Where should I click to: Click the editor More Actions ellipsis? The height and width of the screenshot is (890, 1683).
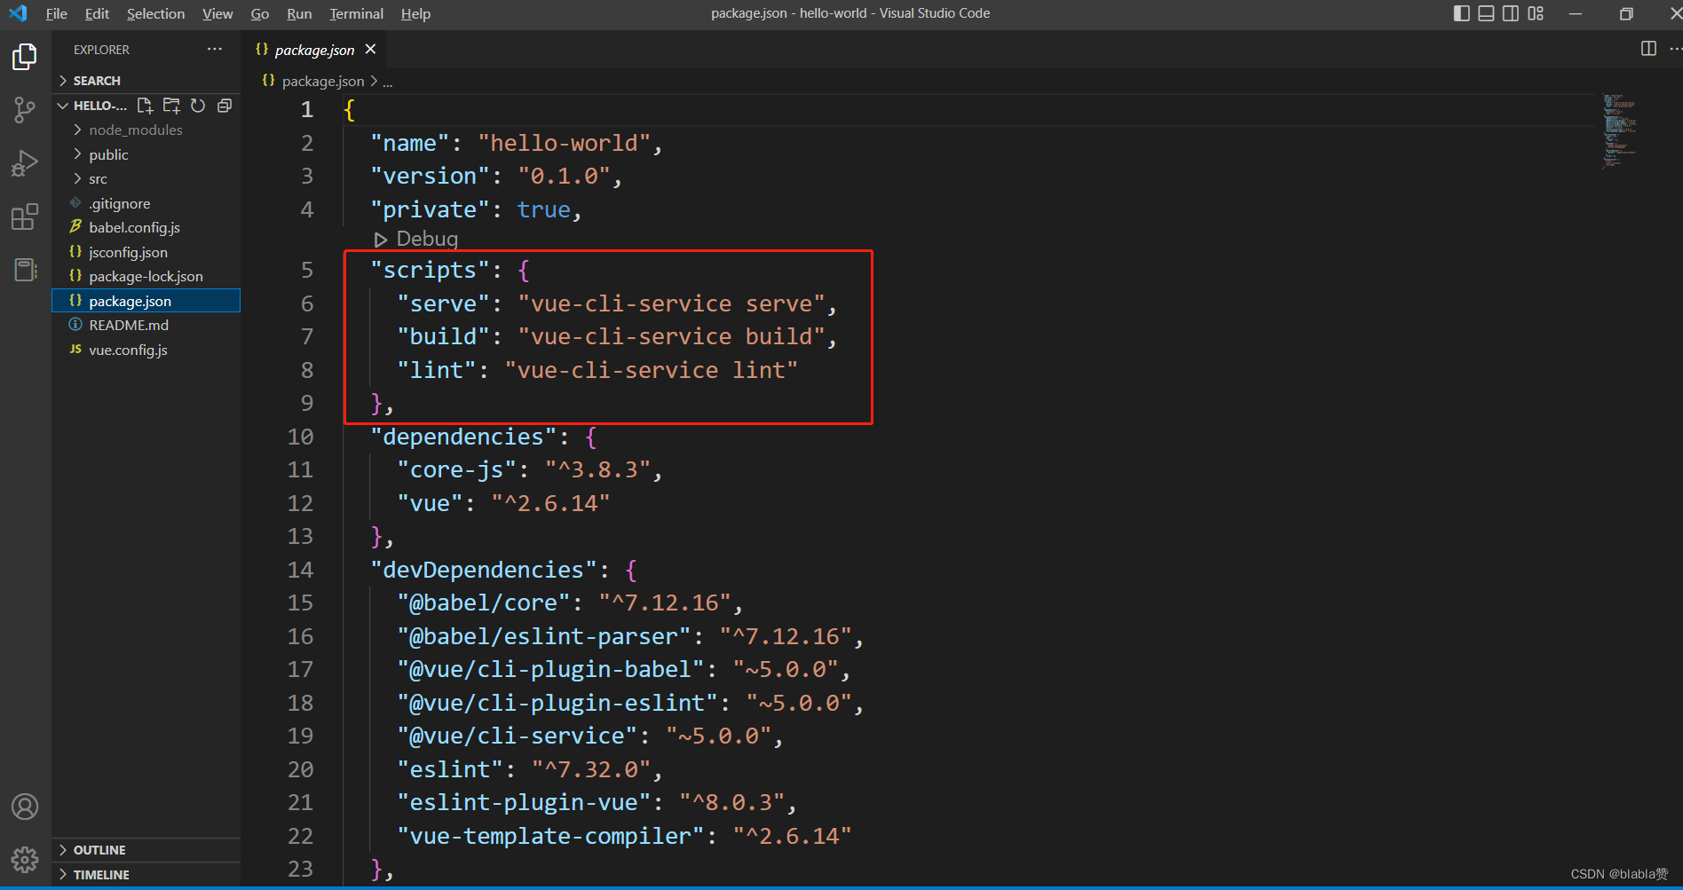[1674, 49]
